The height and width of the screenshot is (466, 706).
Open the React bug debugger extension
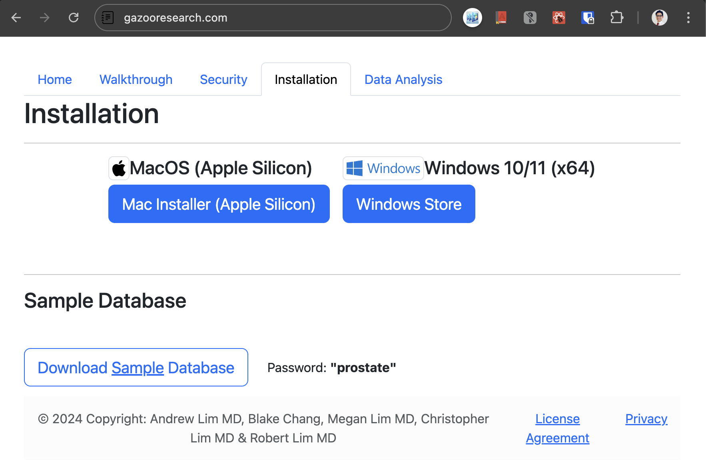click(558, 18)
